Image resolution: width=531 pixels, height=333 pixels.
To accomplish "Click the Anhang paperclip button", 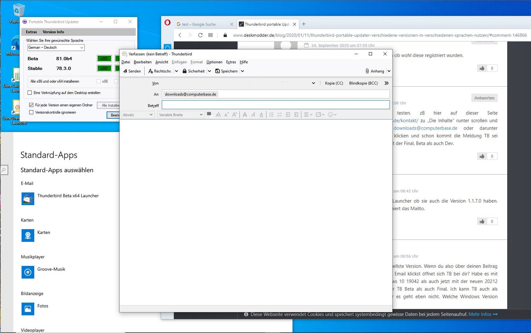I will coord(375,71).
